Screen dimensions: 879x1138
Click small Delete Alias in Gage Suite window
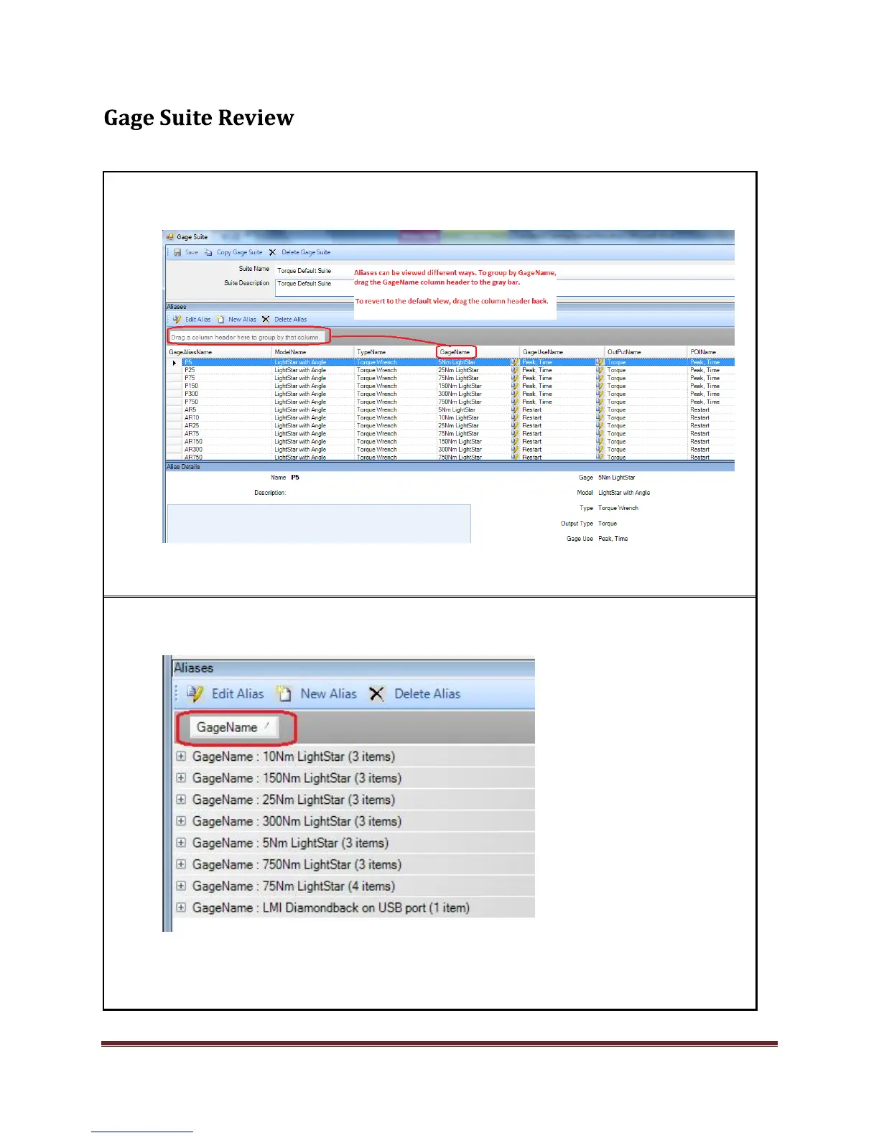click(284, 319)
